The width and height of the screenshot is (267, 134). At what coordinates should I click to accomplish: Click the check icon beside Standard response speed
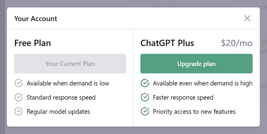pos(19,97)
